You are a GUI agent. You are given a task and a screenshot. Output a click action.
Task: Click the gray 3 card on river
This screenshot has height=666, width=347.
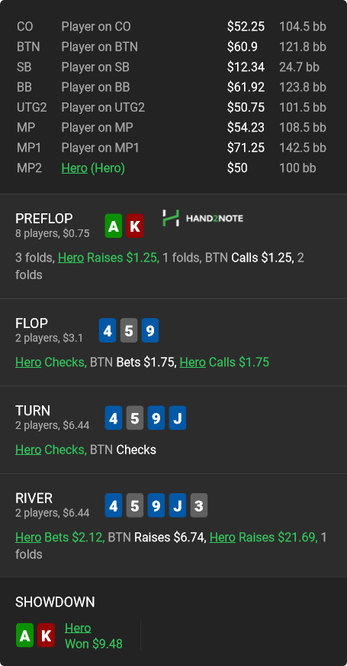pos(199,505)
